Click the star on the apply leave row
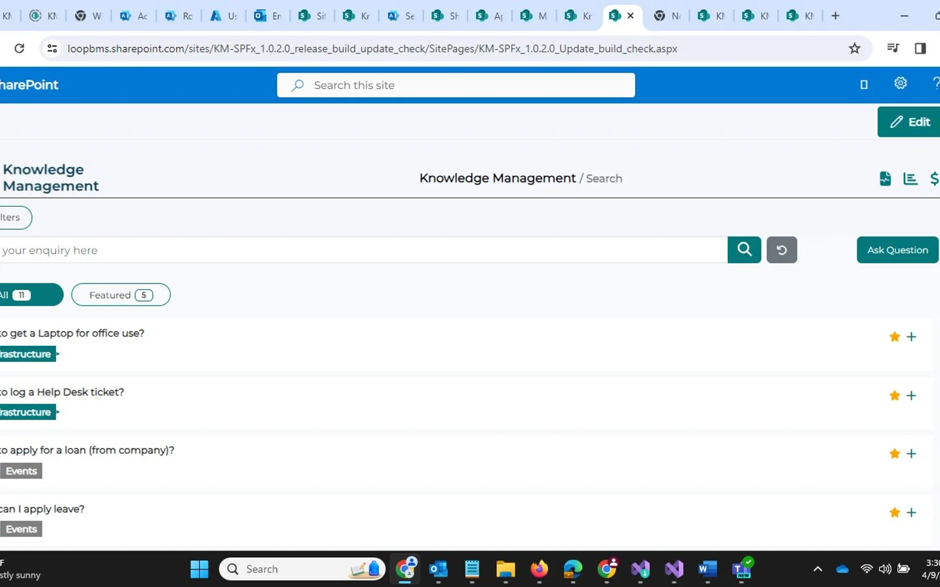The image size is (940, 587). [894, 512]
